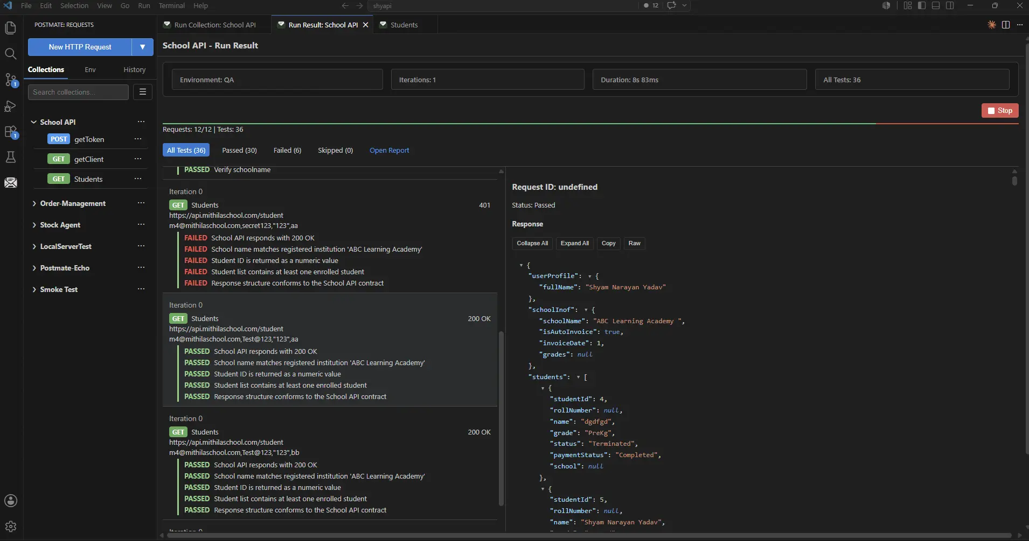The image size is (1029, 541).
Task: Open the Search view in activity bar
Action: click(x=10, y=54)
